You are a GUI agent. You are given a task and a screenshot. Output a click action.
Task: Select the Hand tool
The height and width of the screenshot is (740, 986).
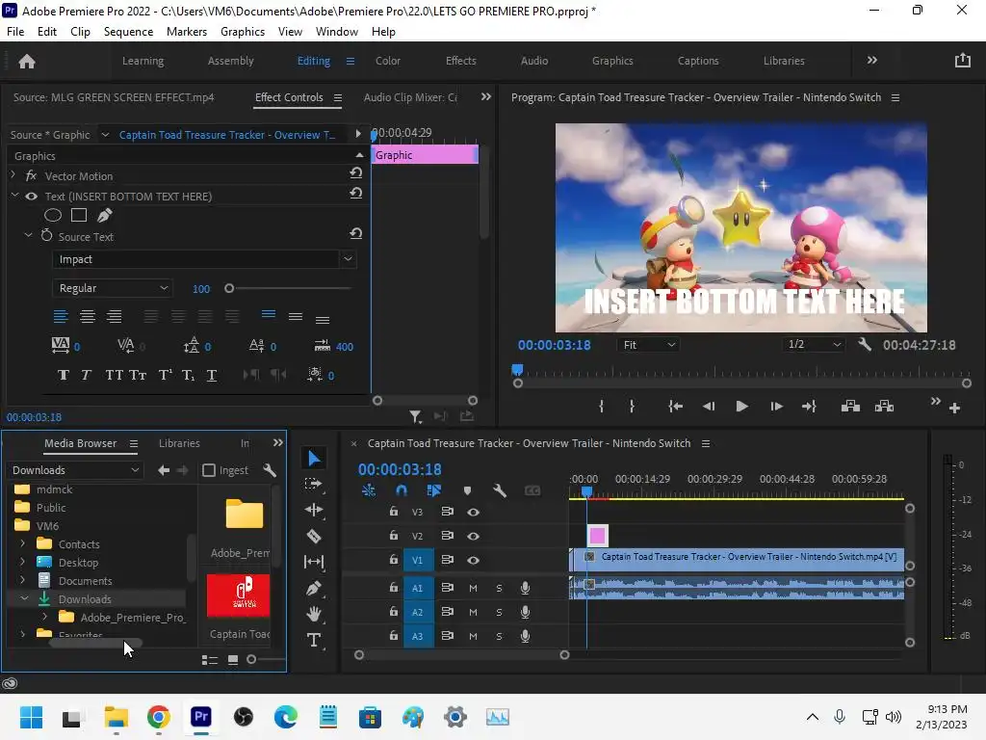(x=314, y=614)
